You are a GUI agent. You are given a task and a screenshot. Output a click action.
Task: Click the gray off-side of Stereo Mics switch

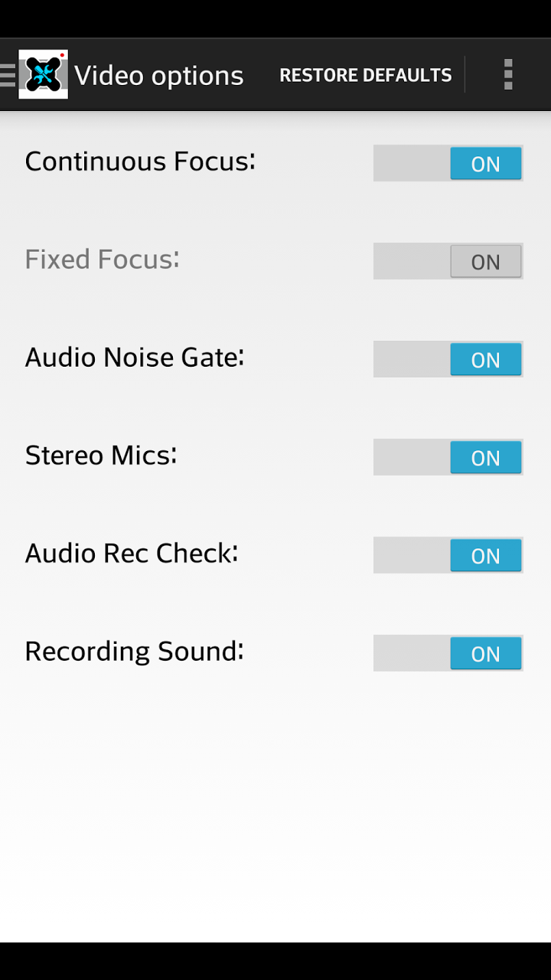(x=412, y=457)
